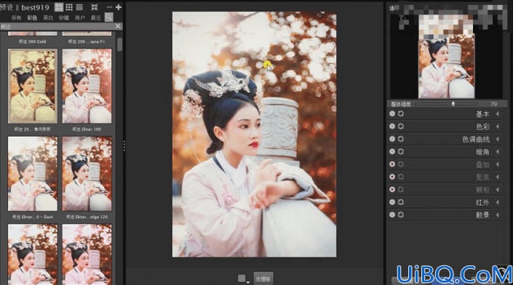Clear the 柯达 search filter with X
This screenshot has height=285, width=513.
pyautogui.click(x=118, y=26)
